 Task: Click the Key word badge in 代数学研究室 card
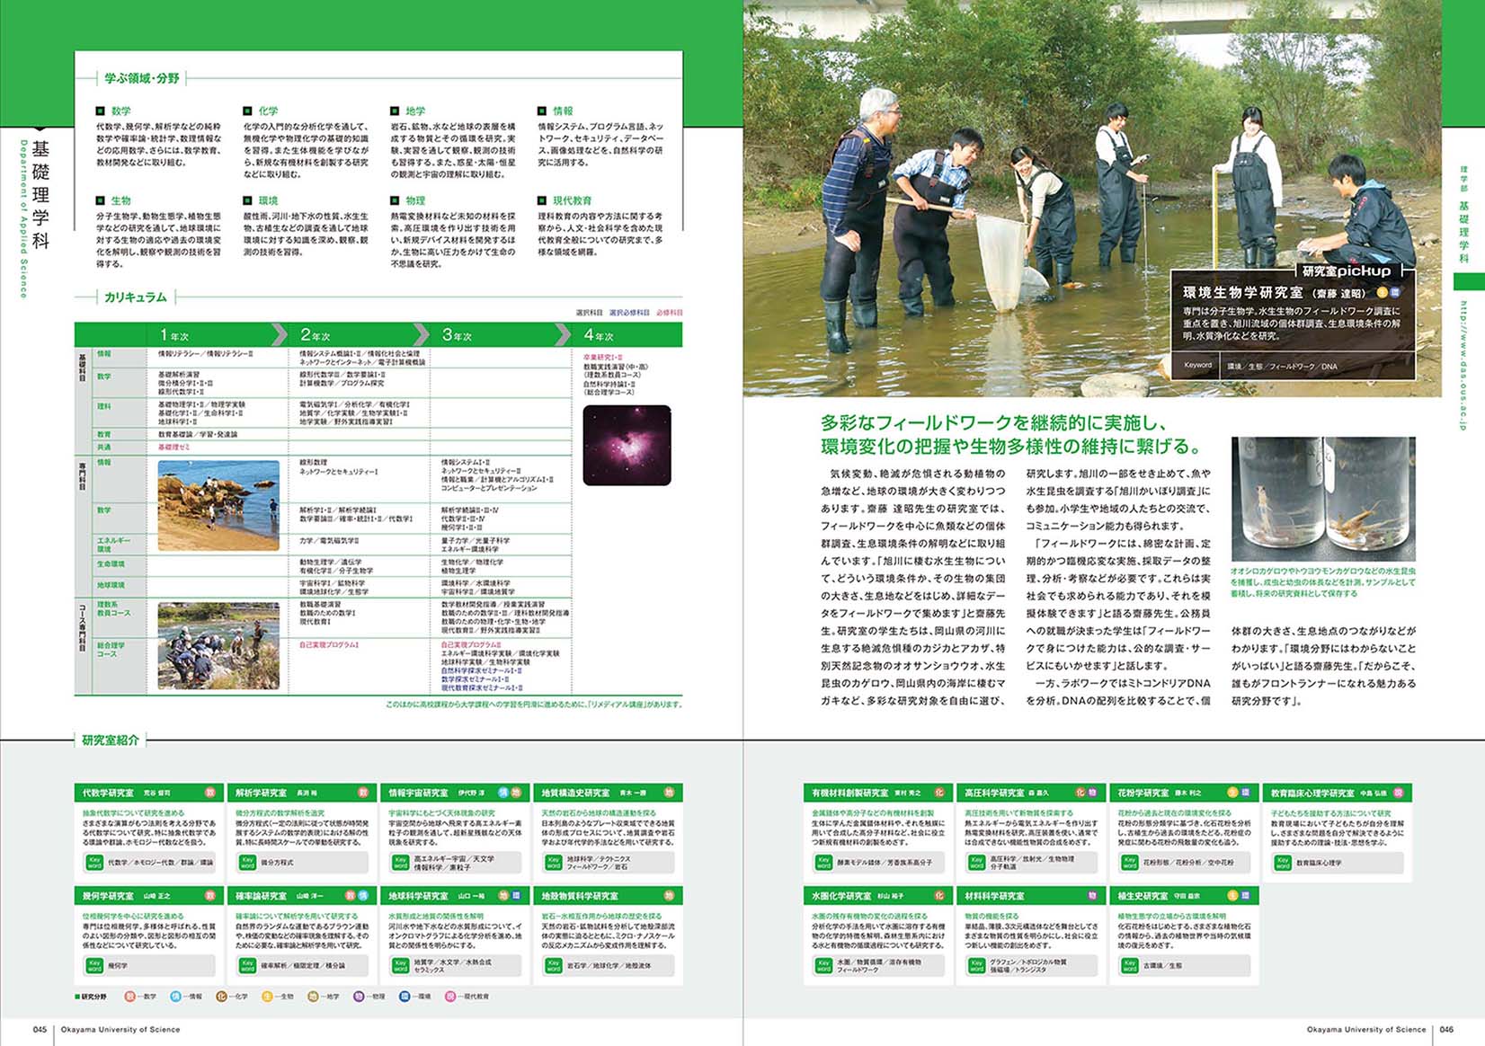coord(94,862)
